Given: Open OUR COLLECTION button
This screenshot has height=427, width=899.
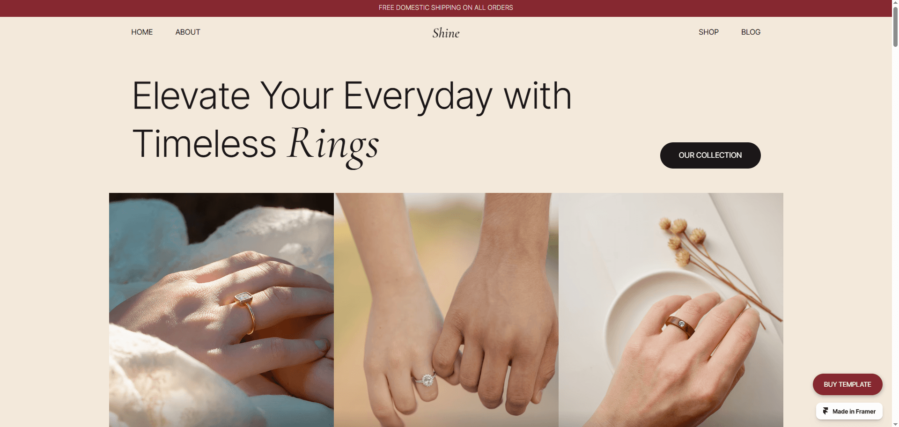Looking at the screenshot, I should (x=710, y=155).
